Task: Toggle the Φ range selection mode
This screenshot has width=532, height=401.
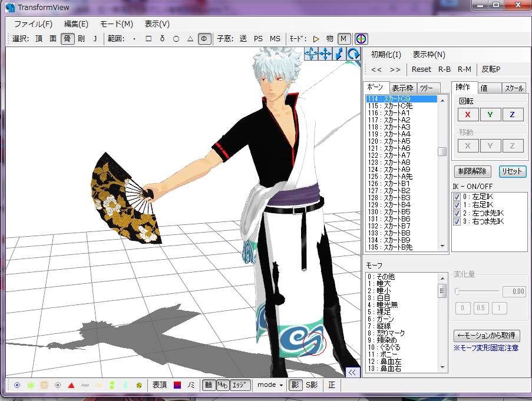Action: pos(204,39)
